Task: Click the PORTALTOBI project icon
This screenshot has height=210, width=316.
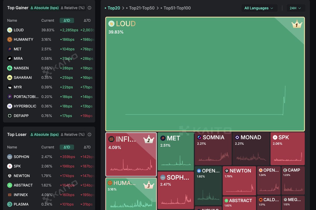Action: coord(10,97)
